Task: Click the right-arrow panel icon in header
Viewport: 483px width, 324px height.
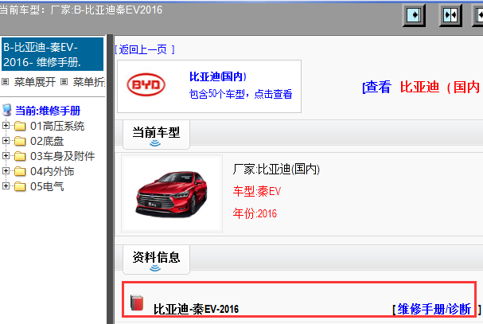Action: coord(414,15)
